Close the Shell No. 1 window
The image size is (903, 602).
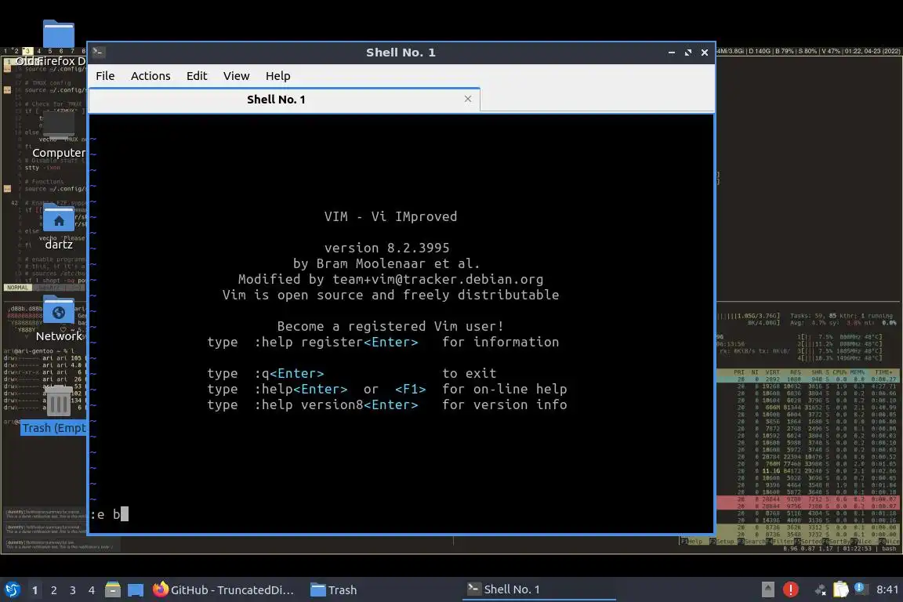705,53
